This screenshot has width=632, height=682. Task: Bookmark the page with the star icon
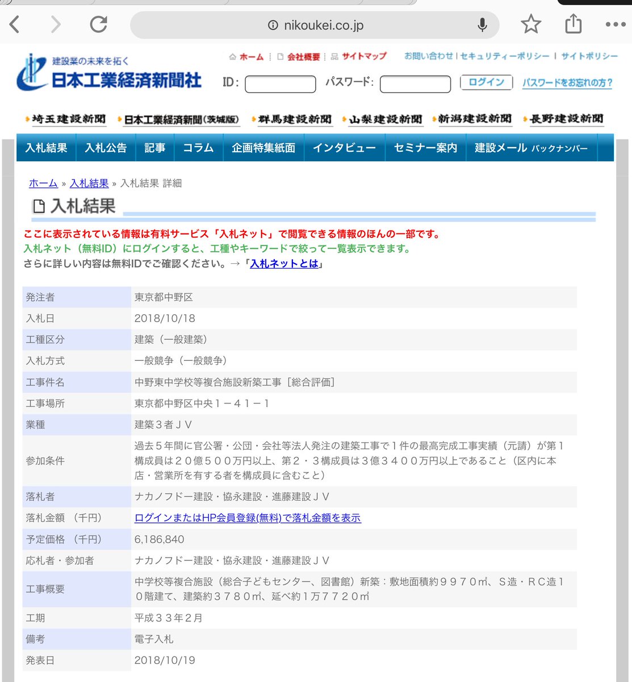(531, 24)
